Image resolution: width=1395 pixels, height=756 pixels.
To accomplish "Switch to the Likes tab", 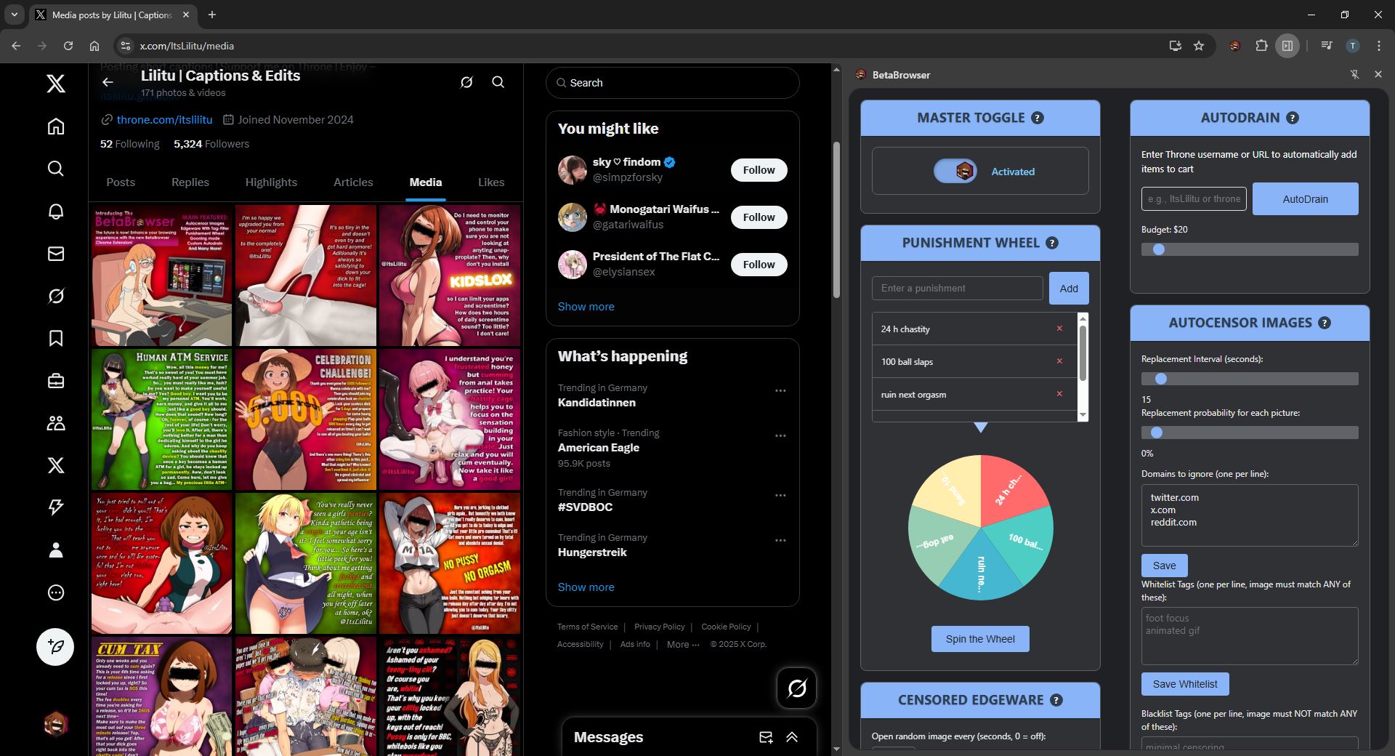I will point(491,182).
